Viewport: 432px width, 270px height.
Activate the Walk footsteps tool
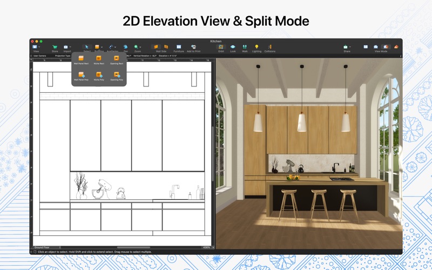click(245, 47)
